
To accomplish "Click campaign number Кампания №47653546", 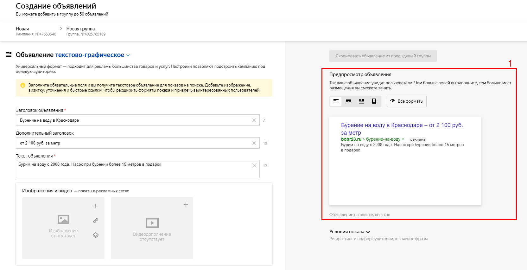I will (36, 34).
